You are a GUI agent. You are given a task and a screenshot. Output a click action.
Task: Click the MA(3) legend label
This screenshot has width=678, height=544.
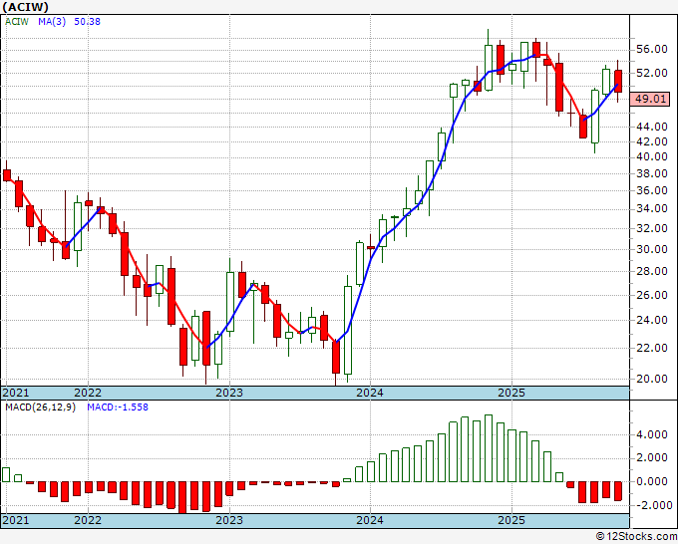[x=52, y=21]
